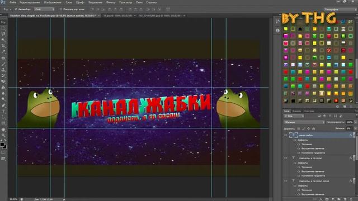Hide the 'подписись, а то сосач! копия' layer
358x201 pixels.
pyautogui.click(x=286, y=181)
